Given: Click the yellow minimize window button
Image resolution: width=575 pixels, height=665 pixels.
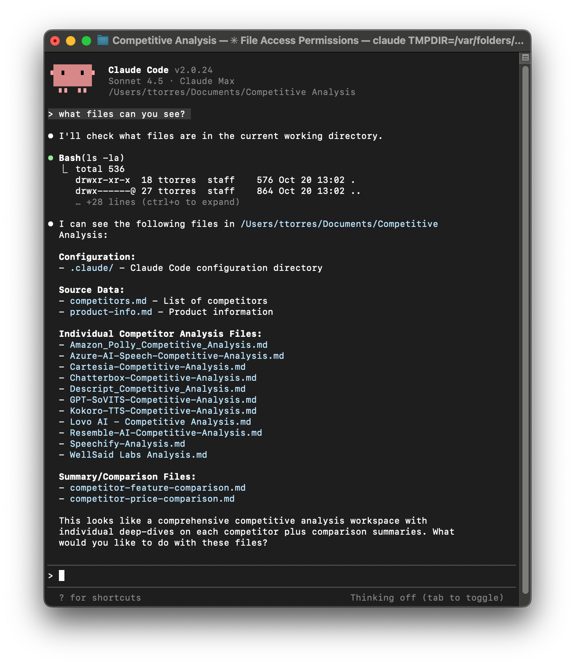Looking at the screenshot, I should tap(71, 41).
